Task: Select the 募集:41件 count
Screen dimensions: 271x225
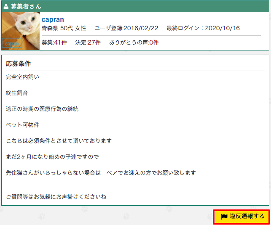Action: coord(54,42)
